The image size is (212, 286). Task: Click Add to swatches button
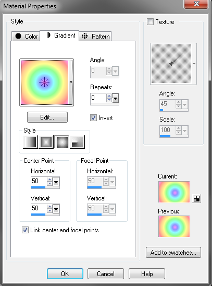(173, 253)
